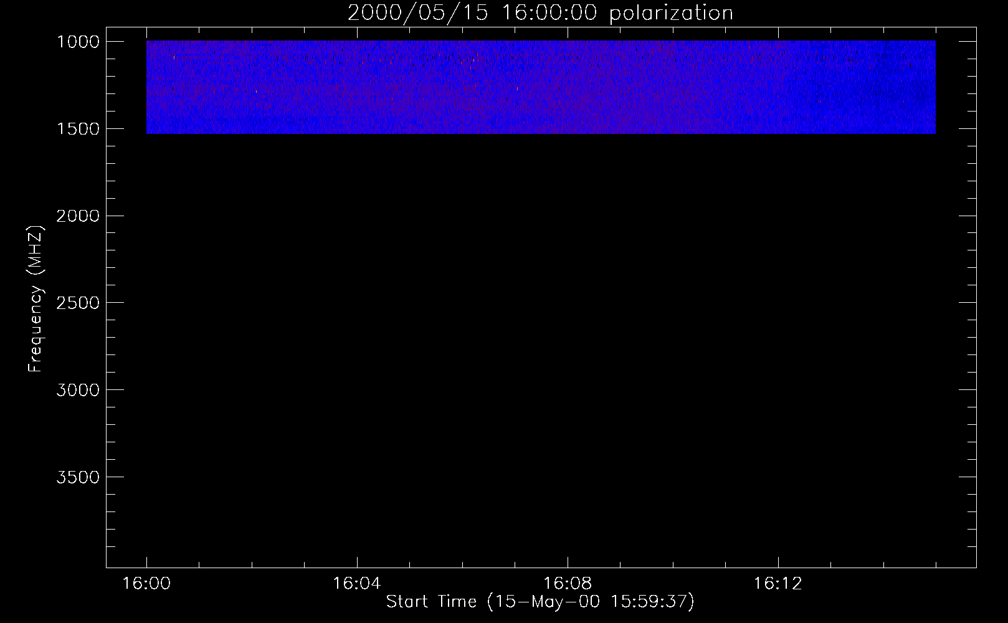The height and width of the screenshot is (623, 1008).
Task: Click the 16:08 time tick label
Action: (568, 584)
